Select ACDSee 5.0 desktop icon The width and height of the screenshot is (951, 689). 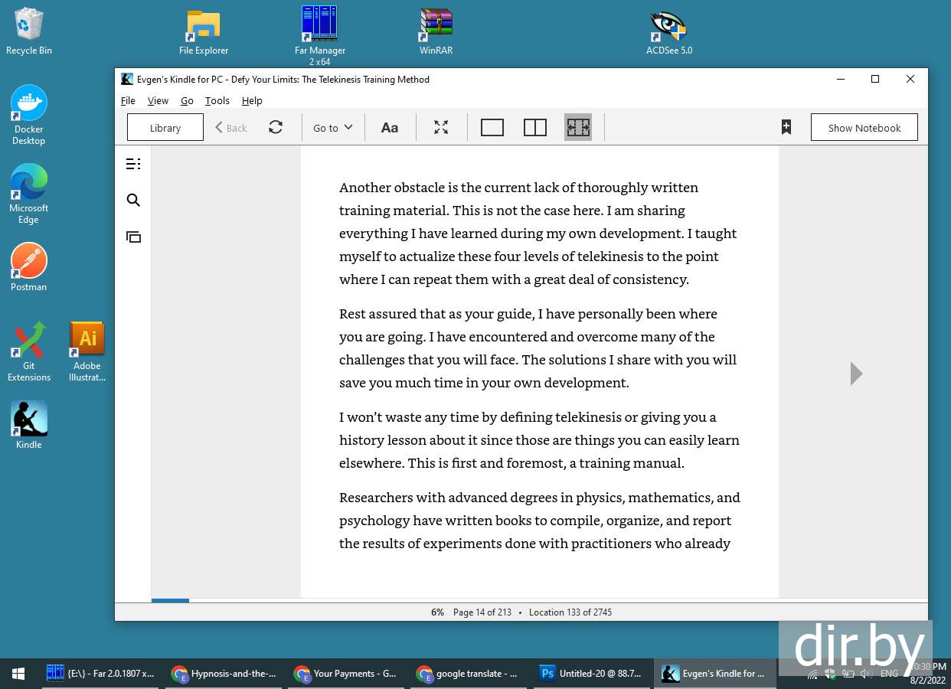[x=669, y=32]
